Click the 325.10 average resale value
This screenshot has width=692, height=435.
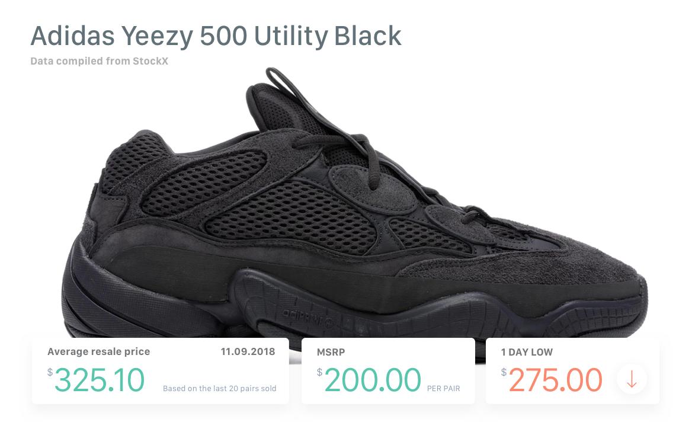click(100, 380)
